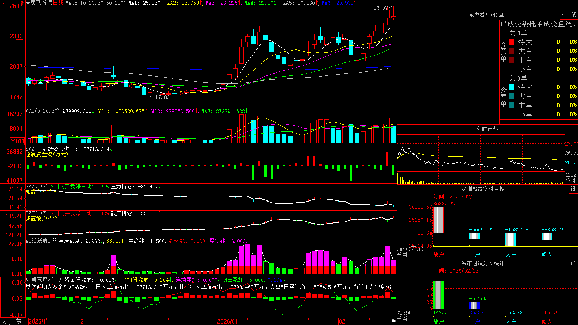
Task: Open 设 settings for 深市超赢分类统计
Action: (x=573, y=263)
